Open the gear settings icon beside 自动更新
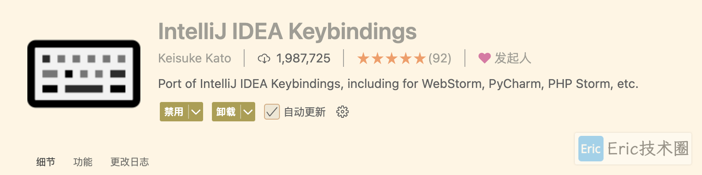The height and width of the screenshot is (175, 702). [x=343, y=112]
